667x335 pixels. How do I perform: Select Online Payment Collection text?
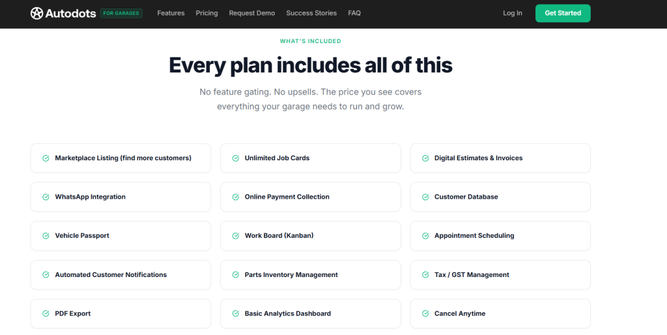coord(287,197)
